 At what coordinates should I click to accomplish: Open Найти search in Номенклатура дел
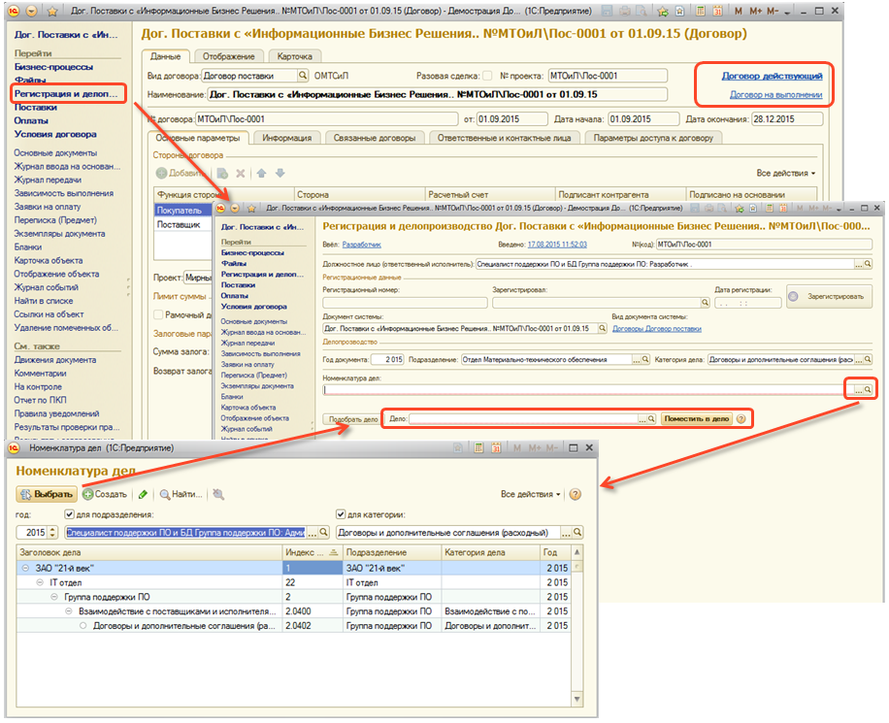coord(181,494)
